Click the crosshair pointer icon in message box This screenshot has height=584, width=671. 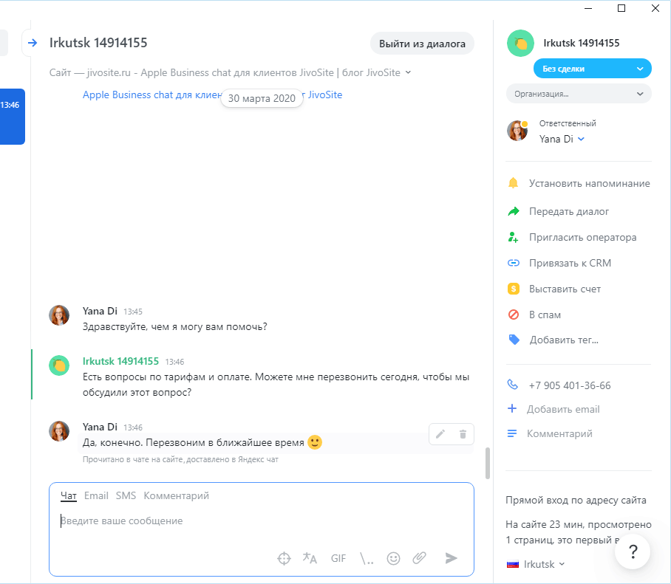[x=285, y=558]
